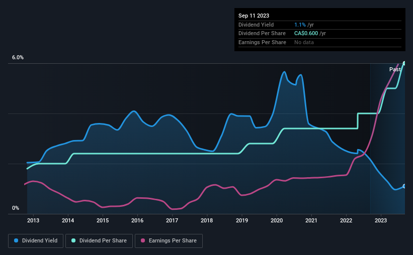Image resolution: width=413 pixels, height=255 pixels.
Task: Click the 6.0% y-axis label
Action: (18, 57)
